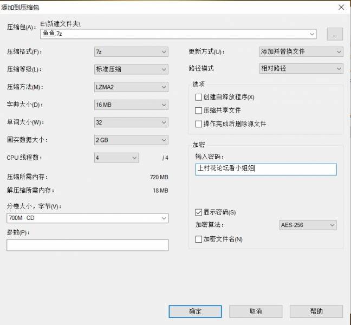Click the browse "..." button for archive path

click(x=335, y=34)
